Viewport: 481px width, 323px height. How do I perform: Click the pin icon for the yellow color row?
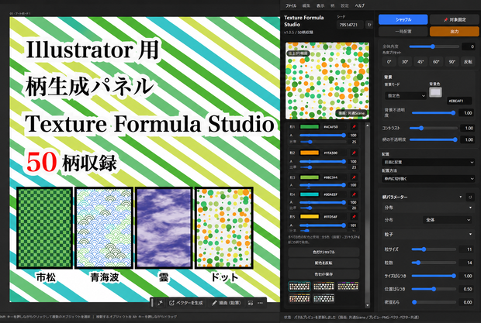click(x=354, y=216)
